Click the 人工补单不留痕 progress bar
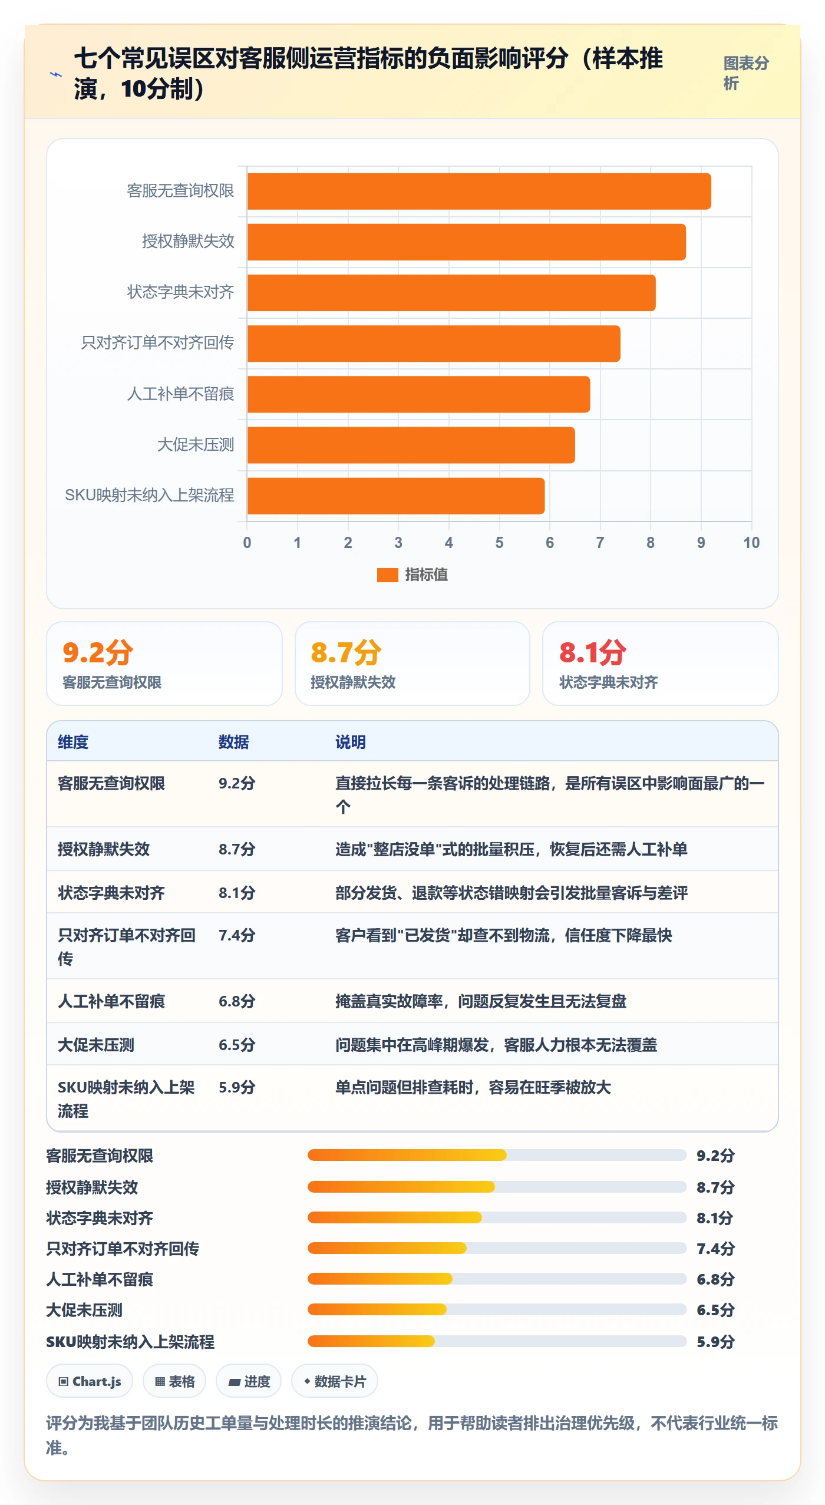This screenshot has height=1505, width=825. pos(497,1279)
